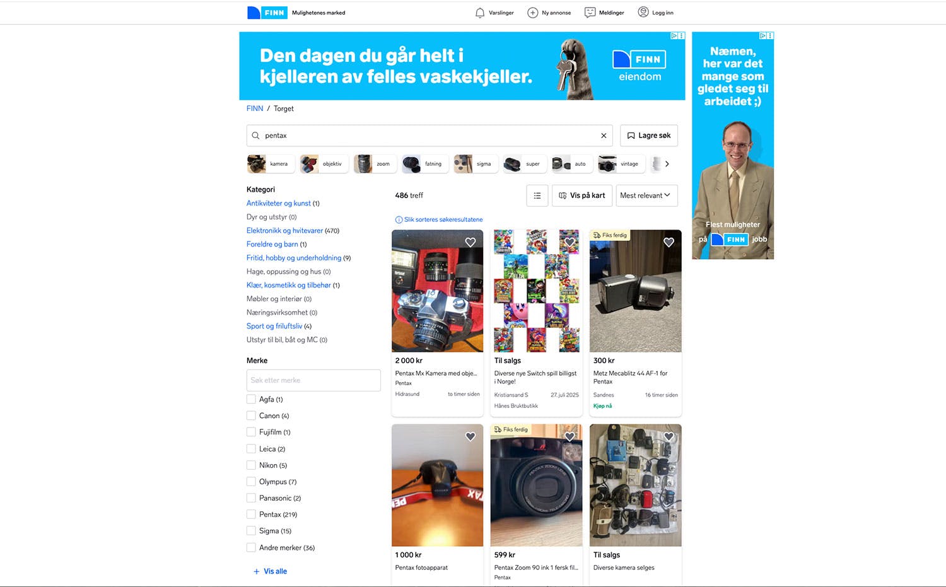
Task: Select the super suggestion chip
Action: tap(524, 164)
